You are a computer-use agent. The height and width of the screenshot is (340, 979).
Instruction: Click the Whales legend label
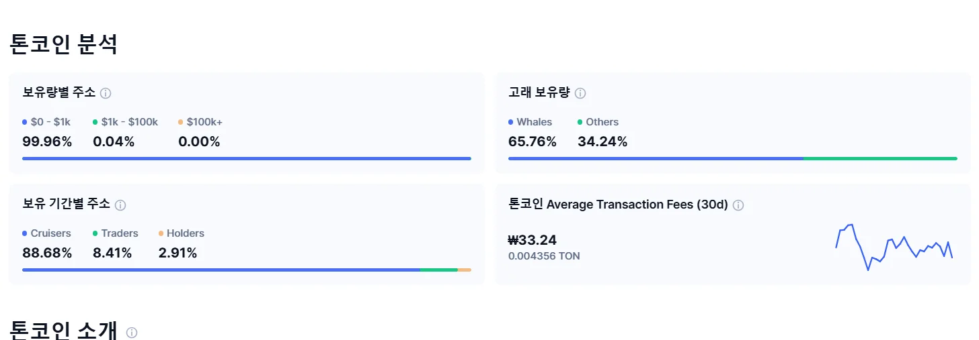[x=534, y=122]
